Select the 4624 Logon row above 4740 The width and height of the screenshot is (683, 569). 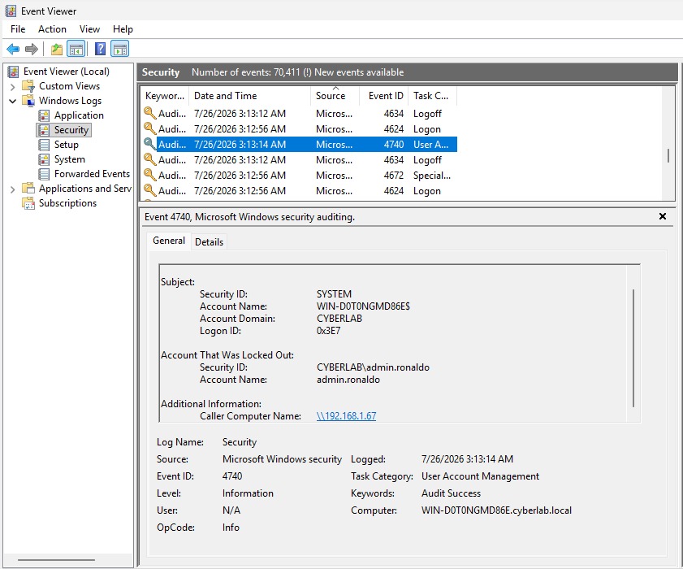coord(300,129)
